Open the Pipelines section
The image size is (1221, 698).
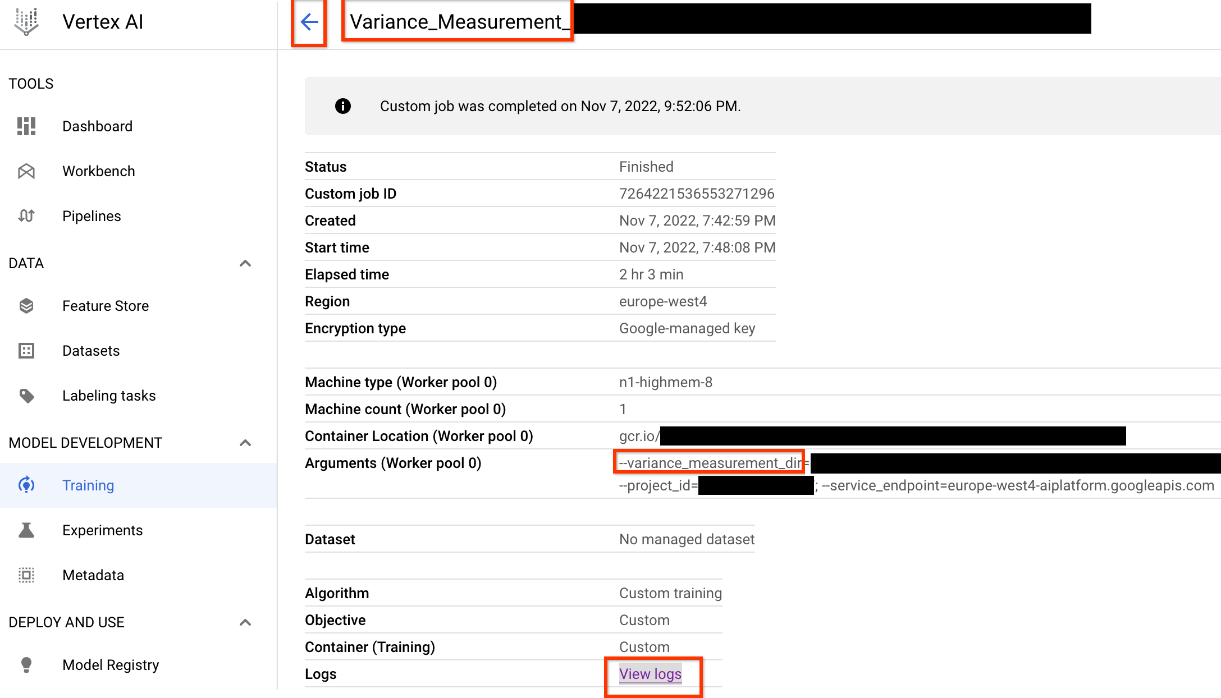(92, 216)
